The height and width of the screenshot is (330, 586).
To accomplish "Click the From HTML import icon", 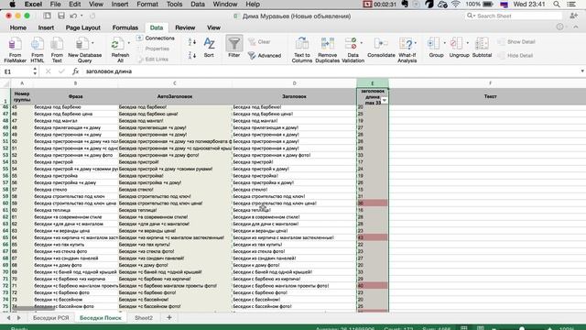I will tap(37, 44).
